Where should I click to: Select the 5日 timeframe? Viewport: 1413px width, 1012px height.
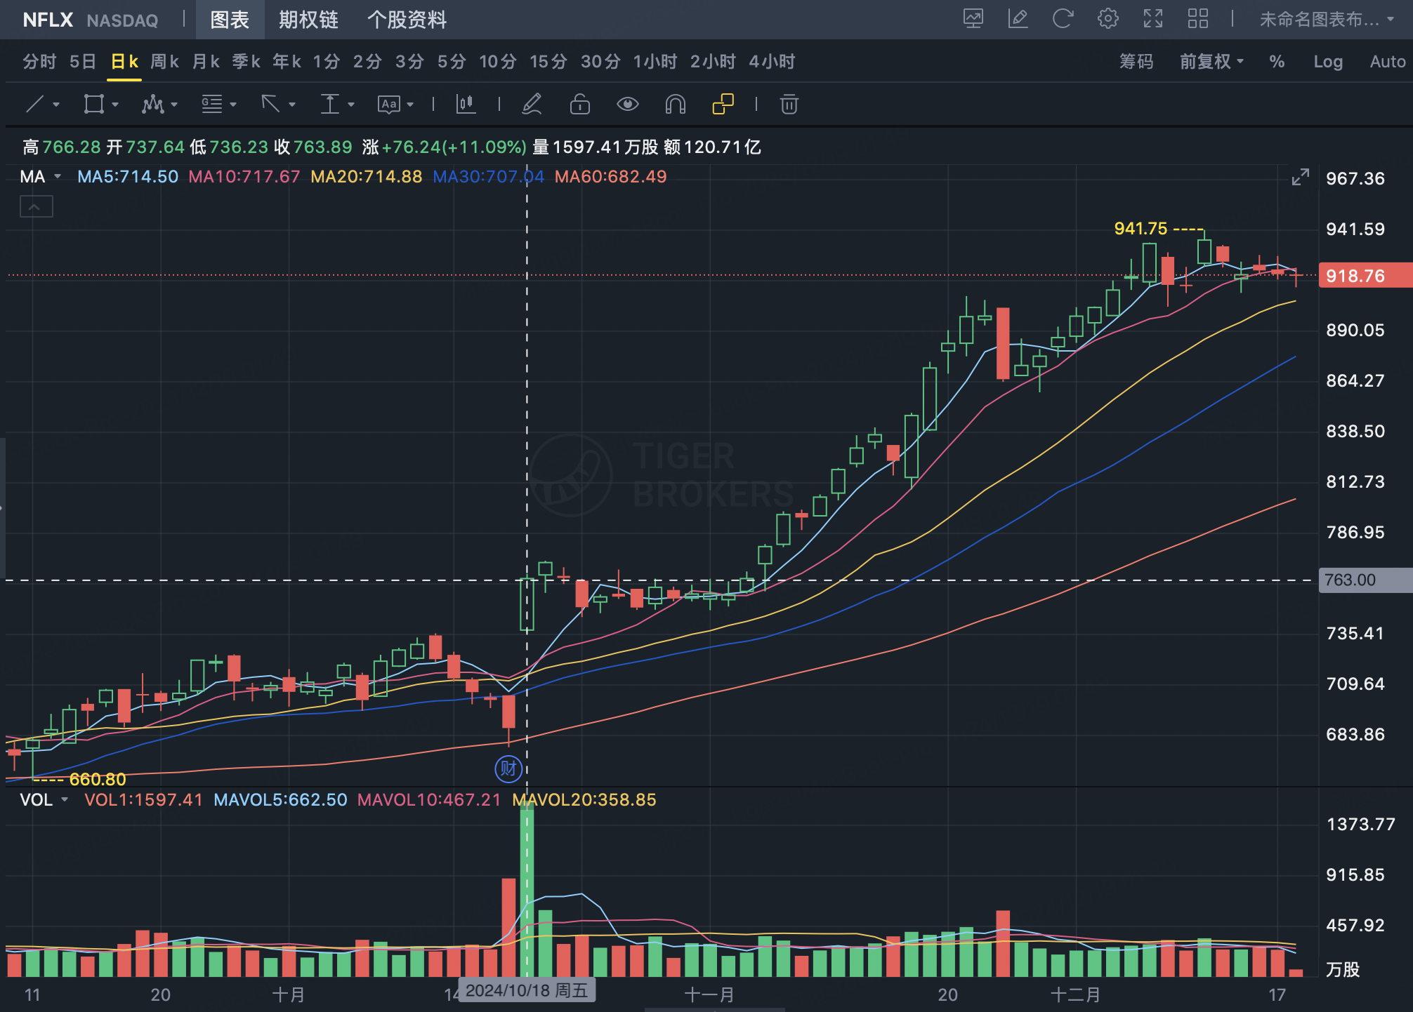[x=83, y=62]
